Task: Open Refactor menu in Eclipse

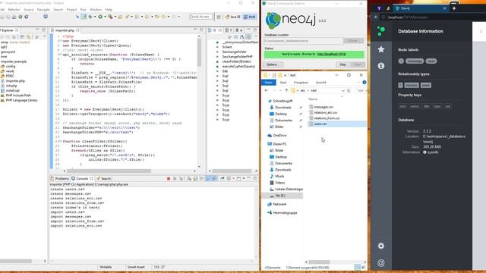Action: (14, 10)
